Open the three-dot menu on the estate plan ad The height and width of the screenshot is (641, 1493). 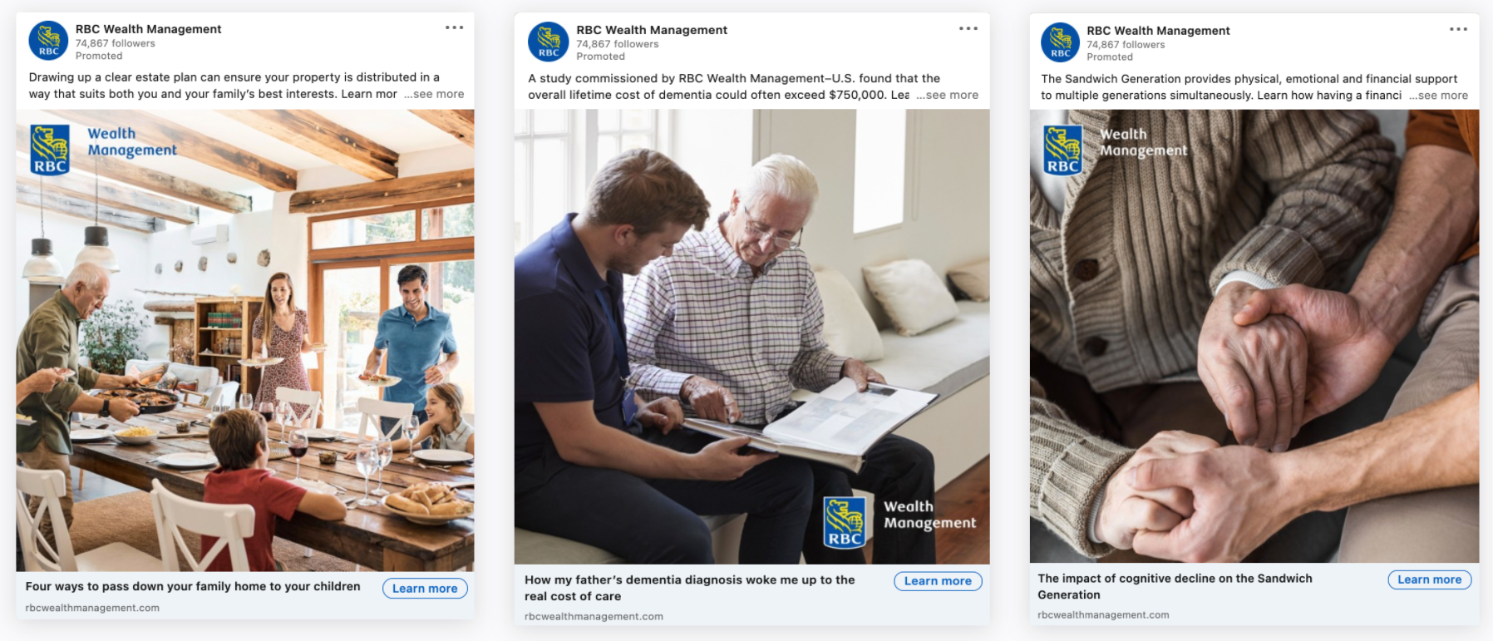click(x=454, y=27)
